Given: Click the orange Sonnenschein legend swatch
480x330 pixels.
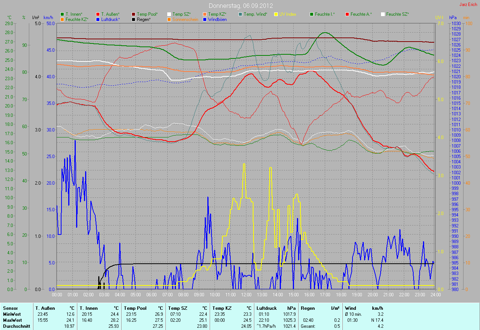Looking at the screenshot, I should point(169,19).
